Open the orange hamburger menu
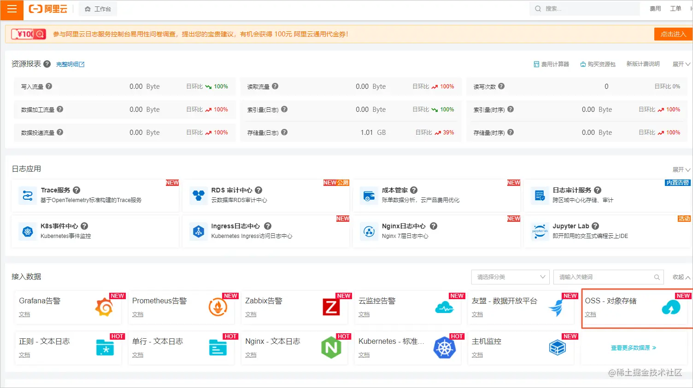Image resolution: width=693 pixels, height=388 pixels. pyautogui.click(x=12, y=9)
